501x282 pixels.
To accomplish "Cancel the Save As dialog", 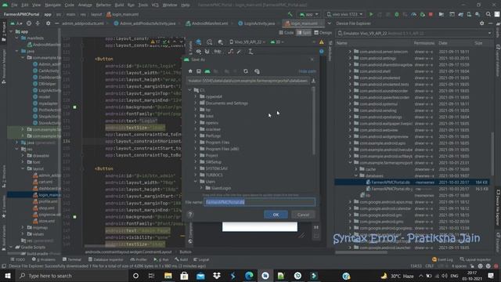I will coord(303,215).
